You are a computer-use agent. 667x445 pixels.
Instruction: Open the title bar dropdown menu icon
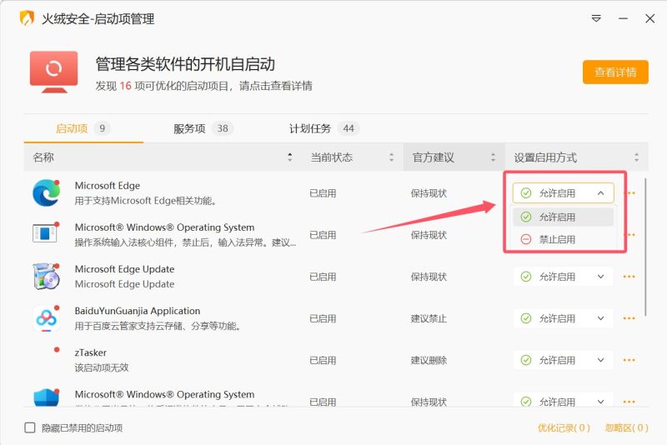click(x=596, y=18)
